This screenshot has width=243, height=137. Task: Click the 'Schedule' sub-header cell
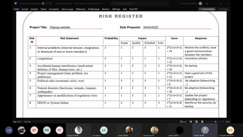click(x=150, y=43)
